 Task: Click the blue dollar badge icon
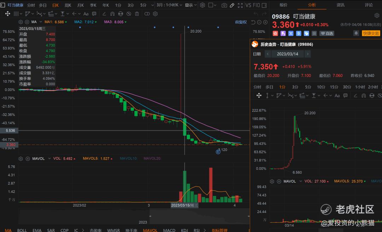click(299, 33)
